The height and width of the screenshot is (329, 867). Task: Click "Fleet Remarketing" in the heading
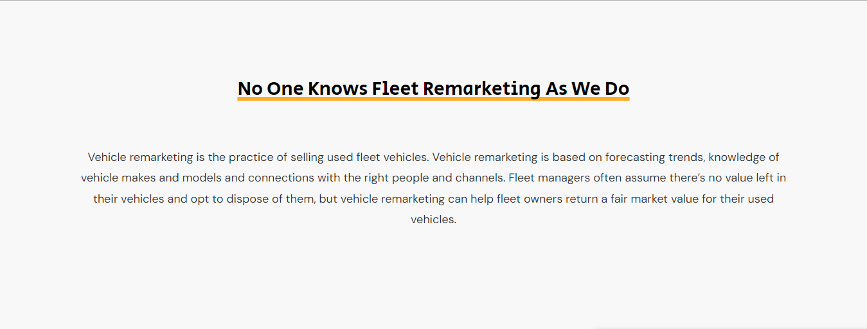point(456,89)
